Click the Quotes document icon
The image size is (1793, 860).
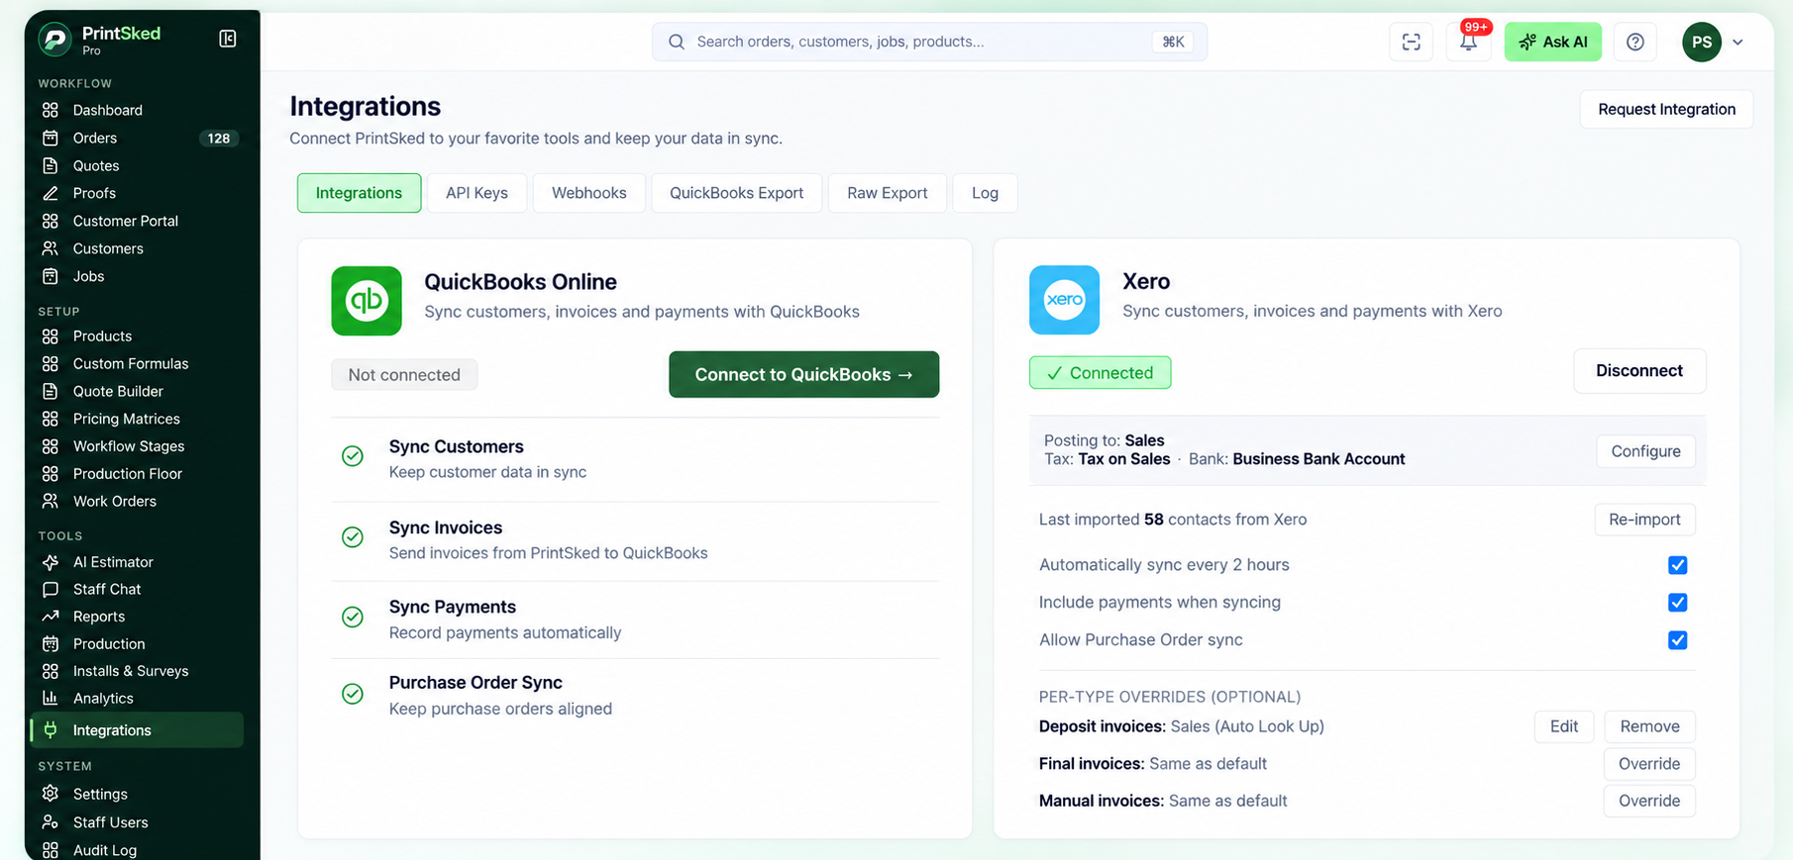pyautogui.click(x=51, y=165)
